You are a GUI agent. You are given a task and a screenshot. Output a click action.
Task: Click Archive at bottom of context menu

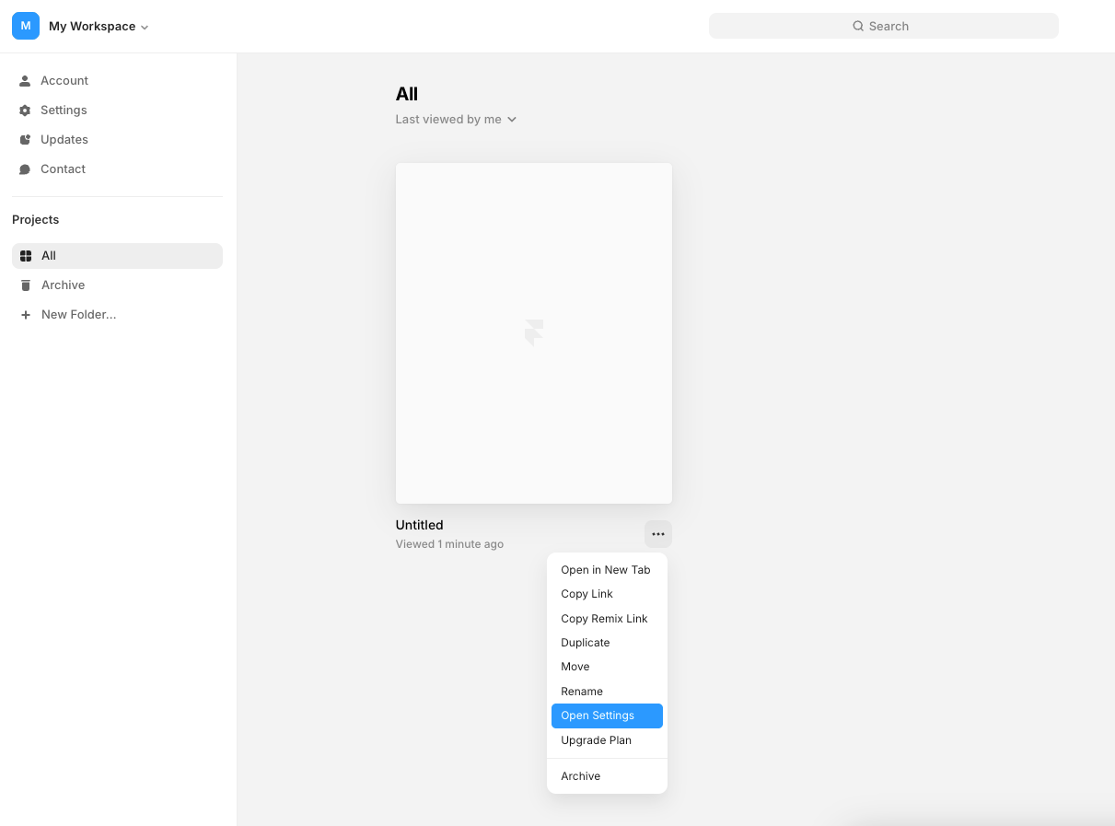pos(607,776)
